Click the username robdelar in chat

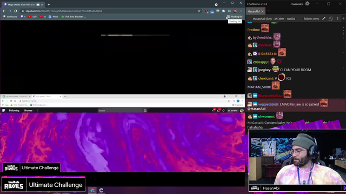tap(265, 45)
